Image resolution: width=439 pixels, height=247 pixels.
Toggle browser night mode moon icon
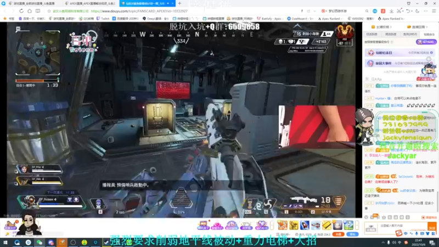pyautogui.click(x=417, y=11)
